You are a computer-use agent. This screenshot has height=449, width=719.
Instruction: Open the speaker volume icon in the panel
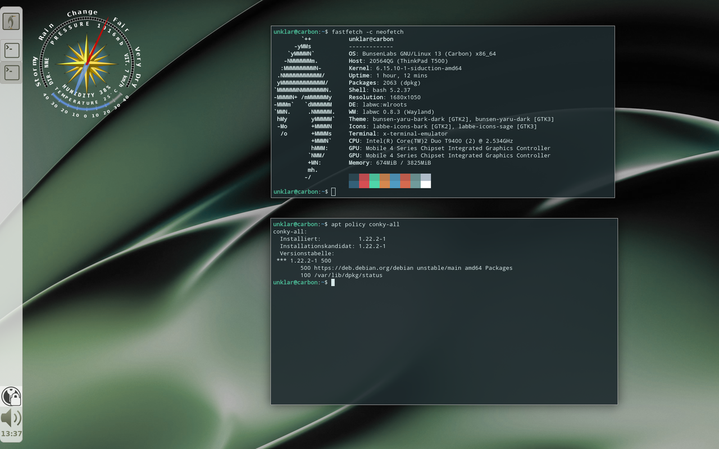coord(11,418)
